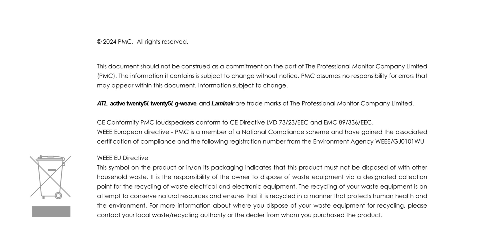Click the WEEE/GJ0101WU registration number
This screenshot has width=477, height=249.
[399, 141]
